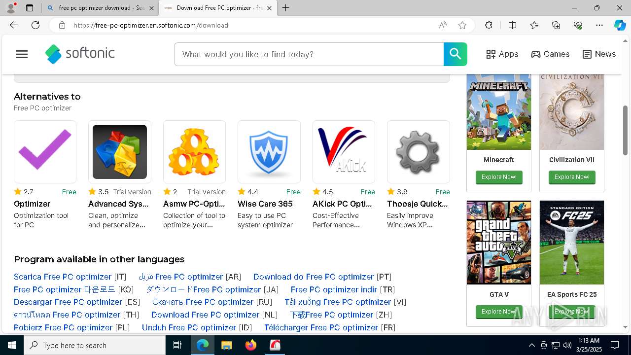Click the blue search magnifier button

(455, 54)
